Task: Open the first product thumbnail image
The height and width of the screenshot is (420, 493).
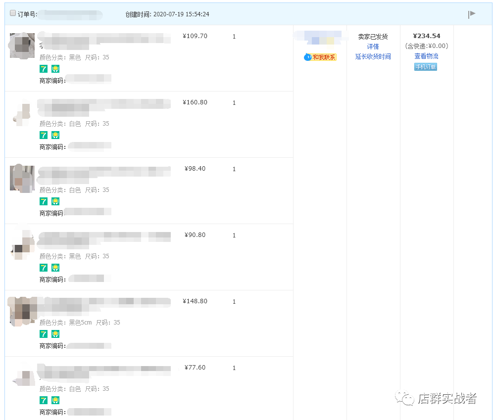Action: pos(22,45)
